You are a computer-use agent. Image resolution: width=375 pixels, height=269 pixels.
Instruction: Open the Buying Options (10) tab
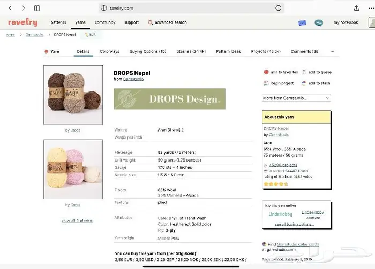click(148, 52)
